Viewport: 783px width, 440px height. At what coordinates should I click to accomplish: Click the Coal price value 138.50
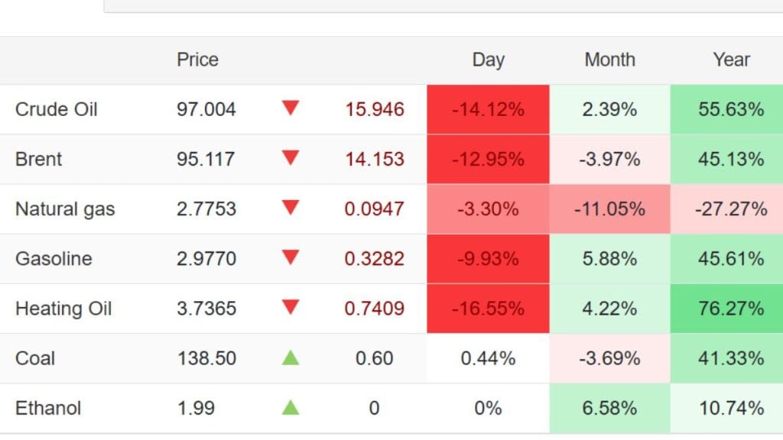pyautogui.click(x=206, y=358)
